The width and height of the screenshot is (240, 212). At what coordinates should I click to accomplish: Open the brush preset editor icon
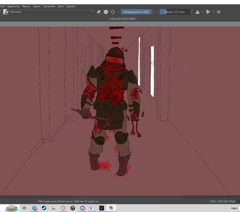point(6,12)
